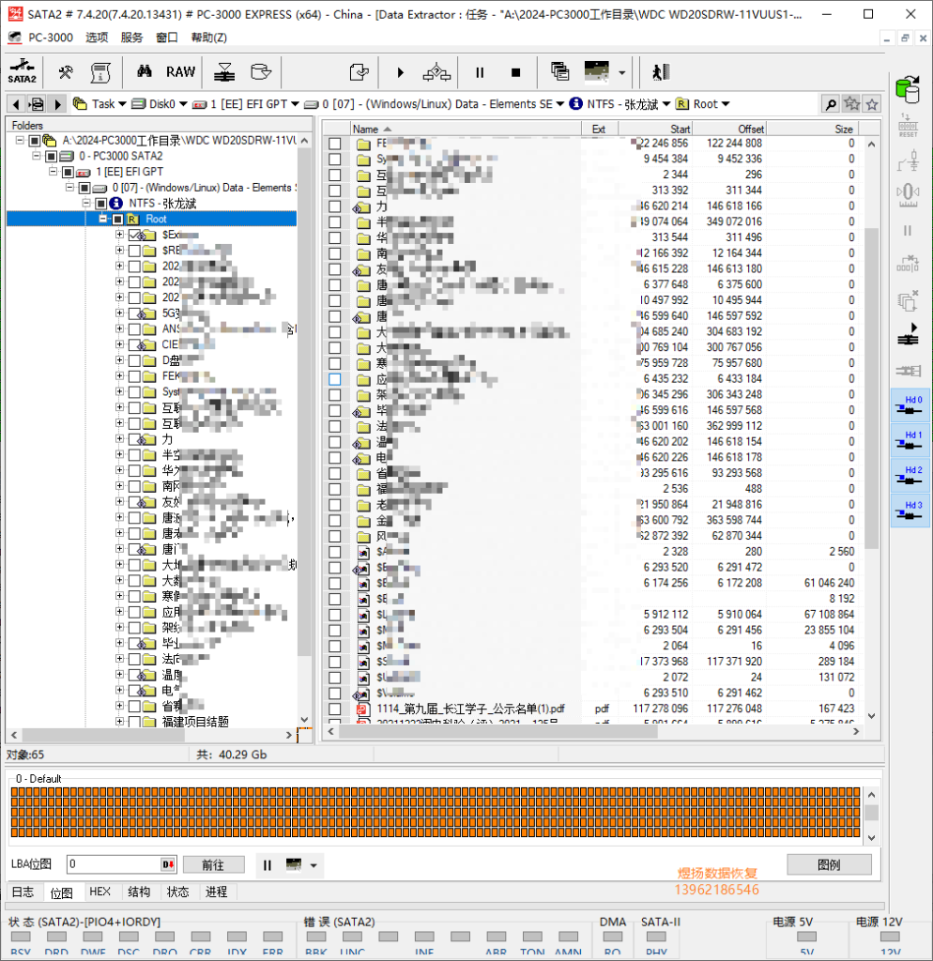This screenshot has height=961, width=933.
Task: Click the sector map view icon in toolbar
Action: point(596,71)
